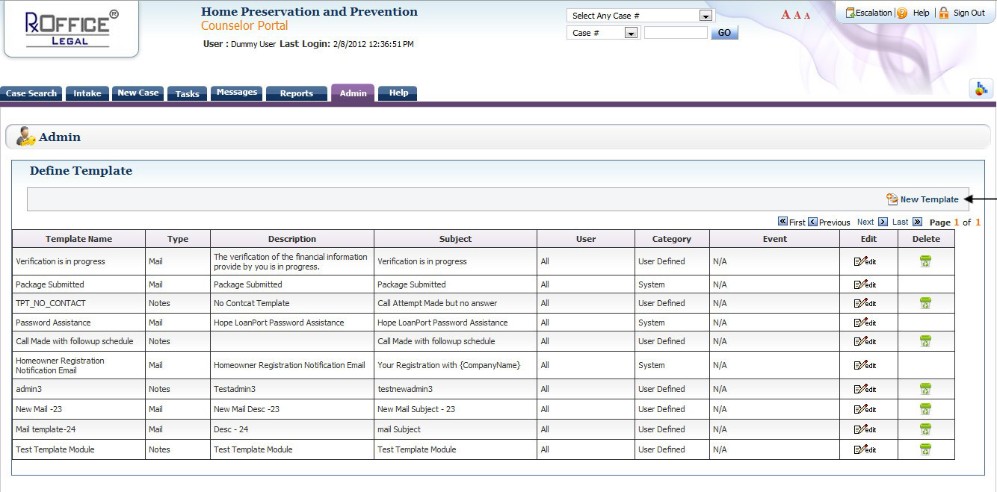Create a New Template
Screen dimensions: 997x492
922,199
